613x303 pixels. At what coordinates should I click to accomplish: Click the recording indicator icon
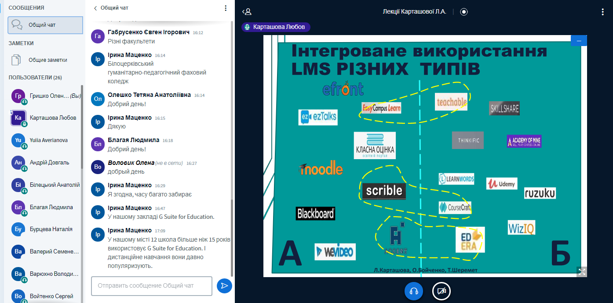click(463, 12)
